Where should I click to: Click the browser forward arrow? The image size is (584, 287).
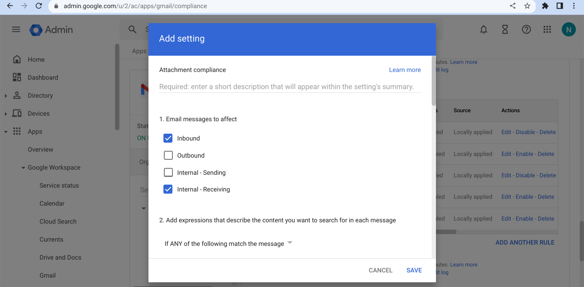(24, 6)
